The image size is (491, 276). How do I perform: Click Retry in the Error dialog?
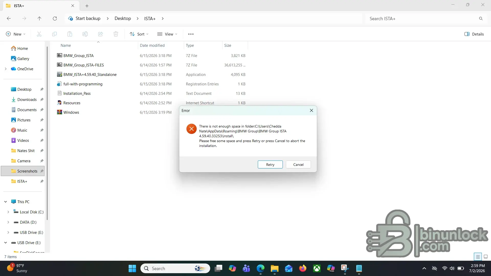[x=270, y=165]
